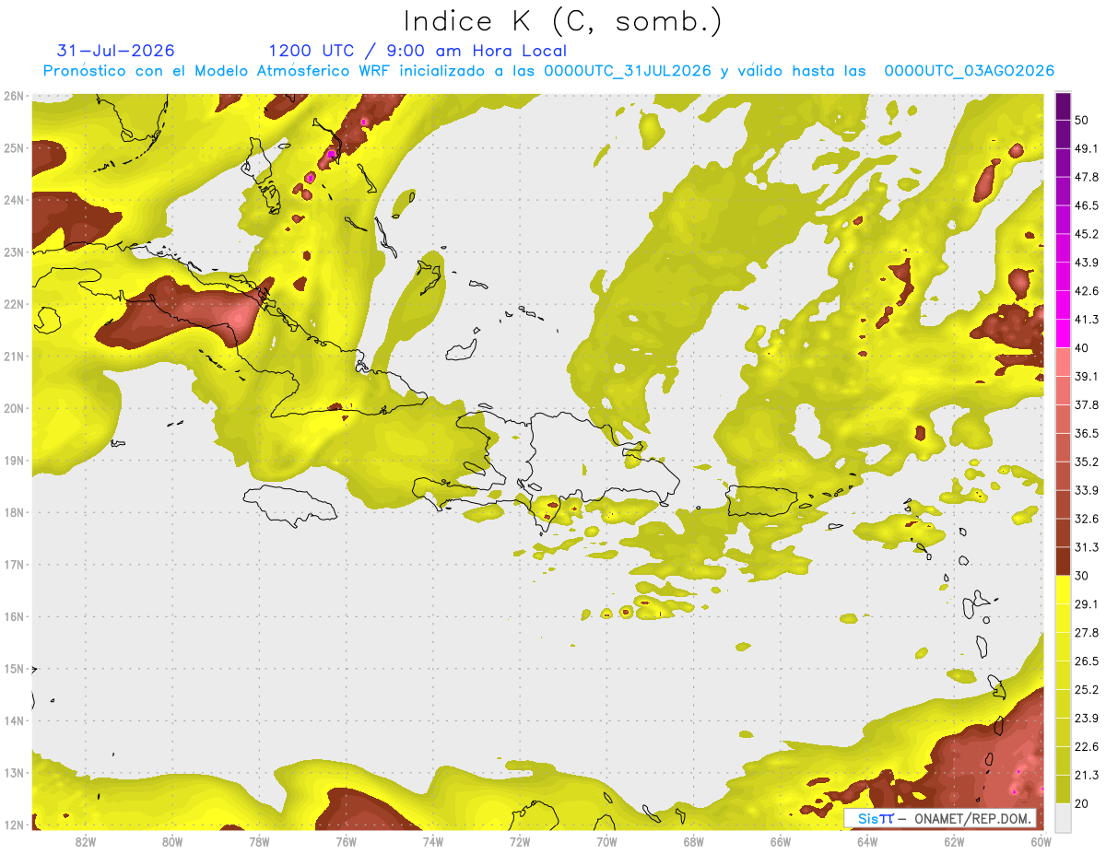Viewport: 1106px width, 854px height.
Task: Click the latitude label '18N'
Action: tap(13, 512)
